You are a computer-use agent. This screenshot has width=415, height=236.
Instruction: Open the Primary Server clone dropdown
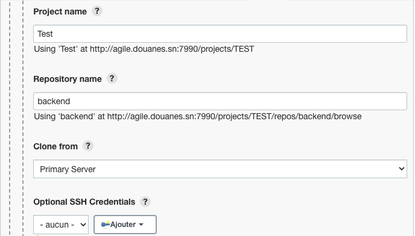(x=220, y=169)
